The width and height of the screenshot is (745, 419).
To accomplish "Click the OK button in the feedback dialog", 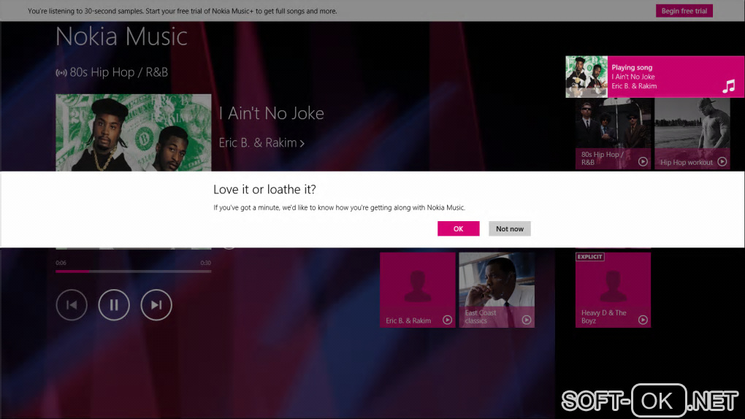I will pos(458,228).
